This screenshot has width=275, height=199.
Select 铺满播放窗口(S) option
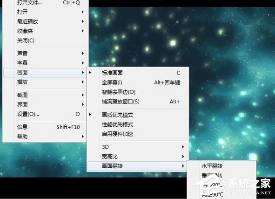click(138, 102)
